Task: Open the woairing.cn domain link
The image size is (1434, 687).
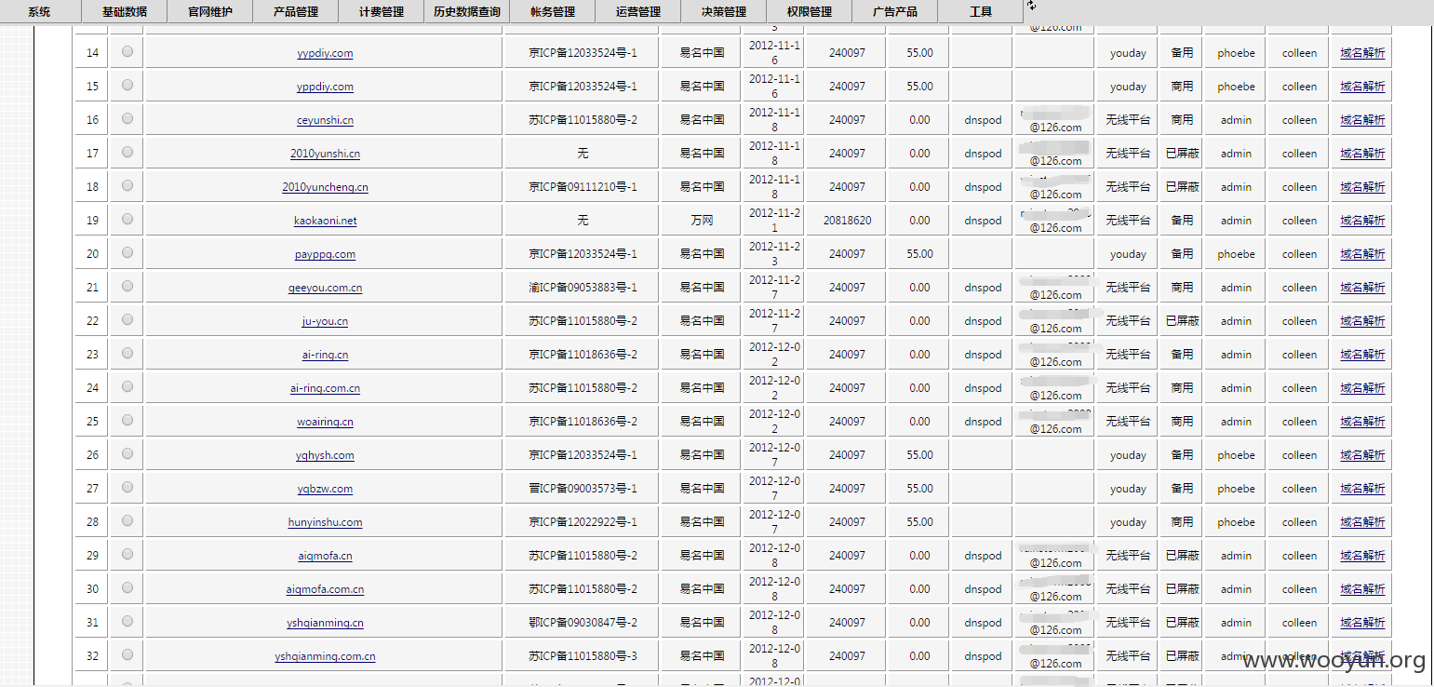Action: pos(325,422)
